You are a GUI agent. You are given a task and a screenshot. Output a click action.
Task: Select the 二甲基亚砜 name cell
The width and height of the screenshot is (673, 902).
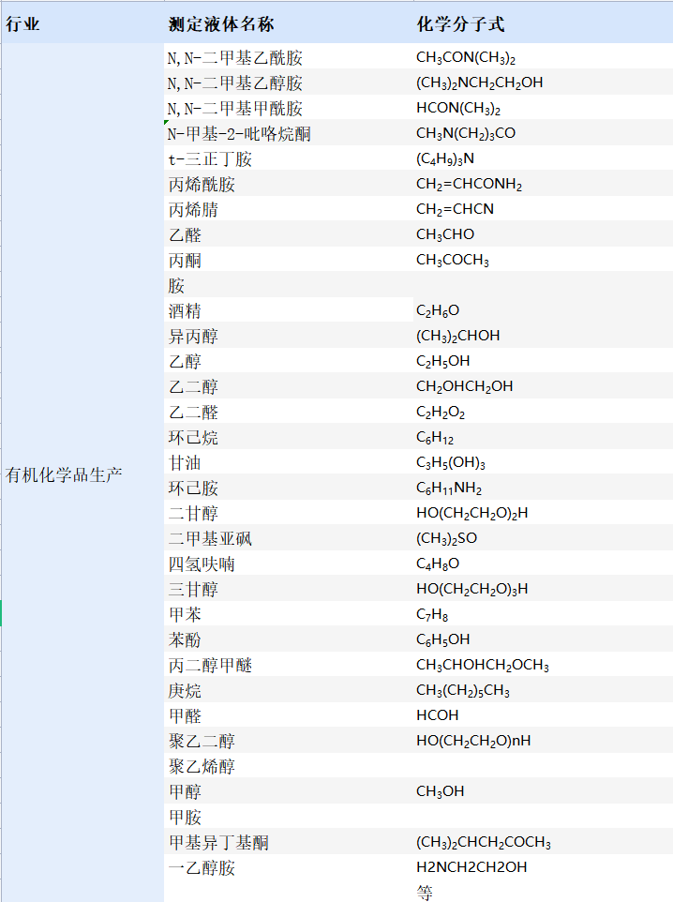(287, 539)
